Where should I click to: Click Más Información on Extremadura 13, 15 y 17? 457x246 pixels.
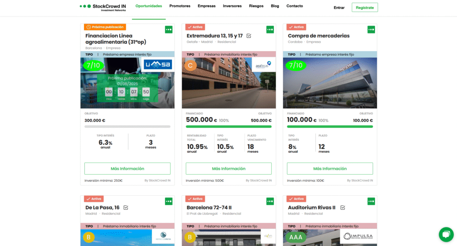click(228, 168)
